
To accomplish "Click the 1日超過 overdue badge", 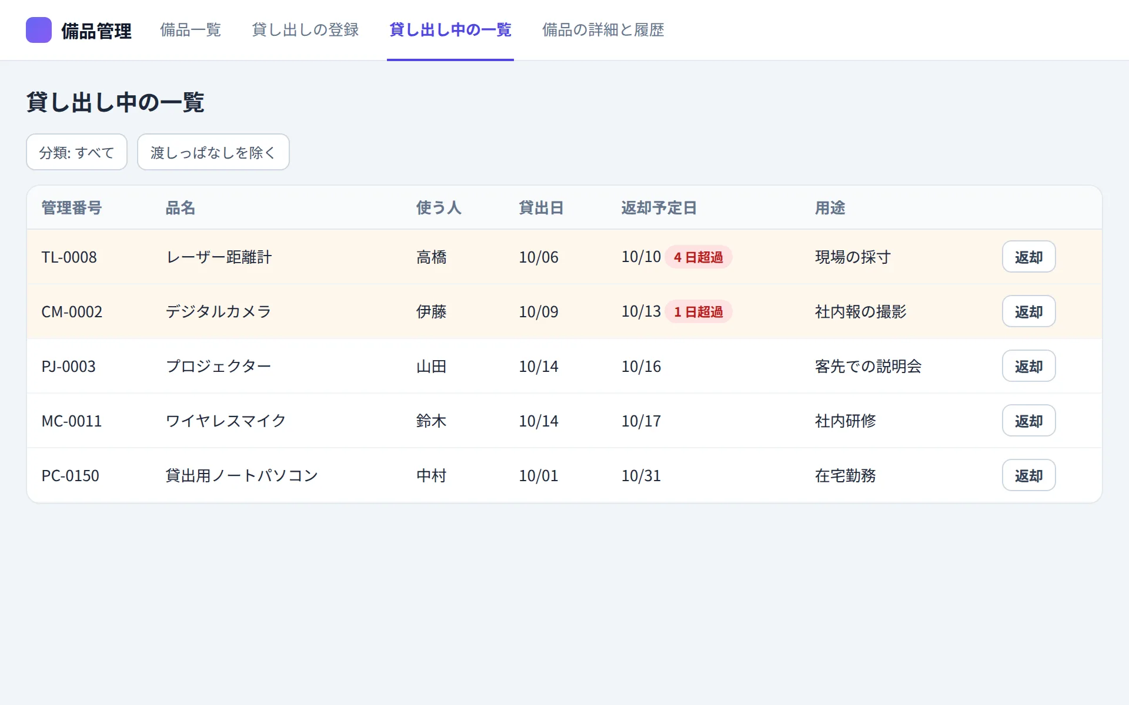I will (x=699, y=312).
